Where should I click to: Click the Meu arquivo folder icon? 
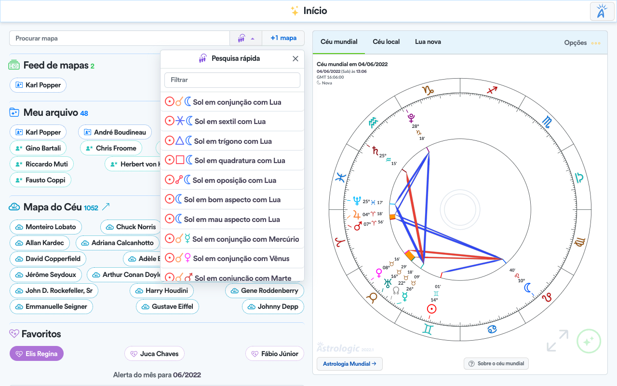coord(14,113)
